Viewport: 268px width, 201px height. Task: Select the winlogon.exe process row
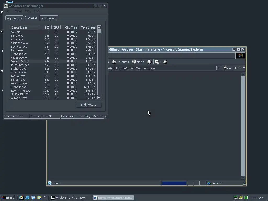click(53, 43)
